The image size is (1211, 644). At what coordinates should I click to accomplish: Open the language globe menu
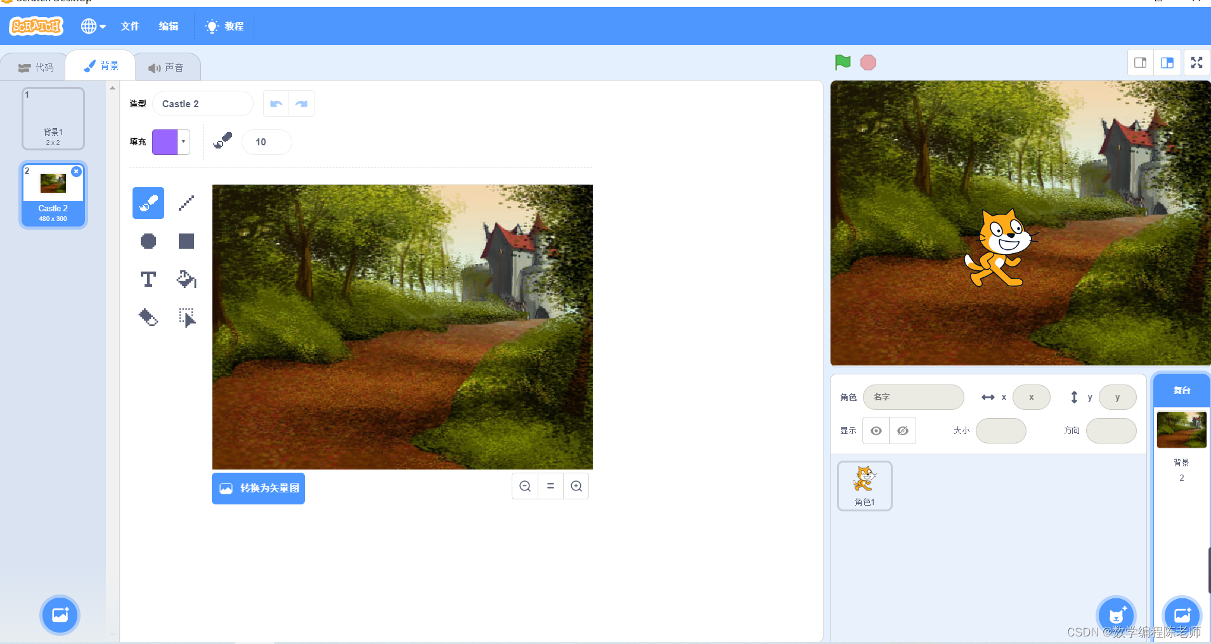click(x=93, y=26)
